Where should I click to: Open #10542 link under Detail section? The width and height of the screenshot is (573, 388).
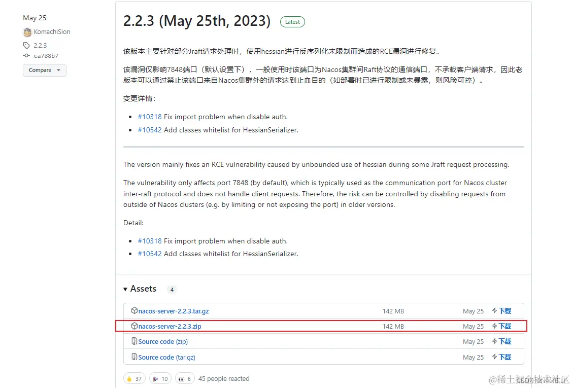[149, 254]
